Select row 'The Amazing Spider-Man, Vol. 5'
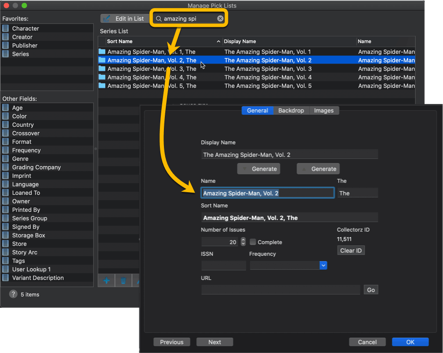This screenshot has width=443, height=353. tap(257, 86)
